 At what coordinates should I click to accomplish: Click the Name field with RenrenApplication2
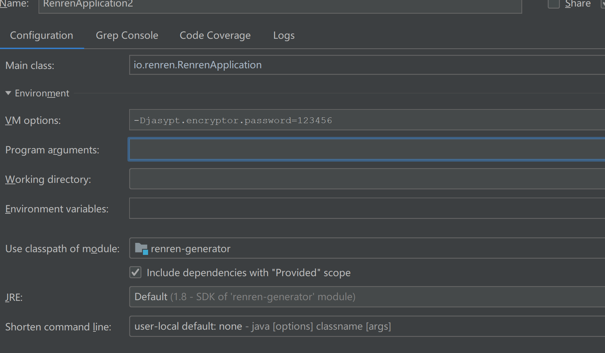click(280, 4)
